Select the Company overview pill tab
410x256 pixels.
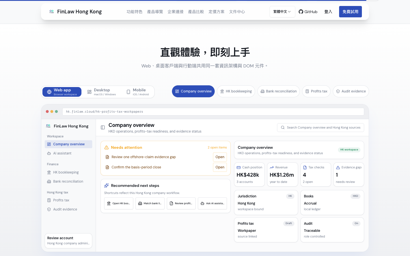tap(193, 91)
